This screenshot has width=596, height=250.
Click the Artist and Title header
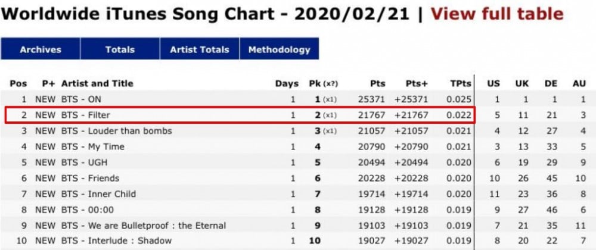(x=97, y=83)
